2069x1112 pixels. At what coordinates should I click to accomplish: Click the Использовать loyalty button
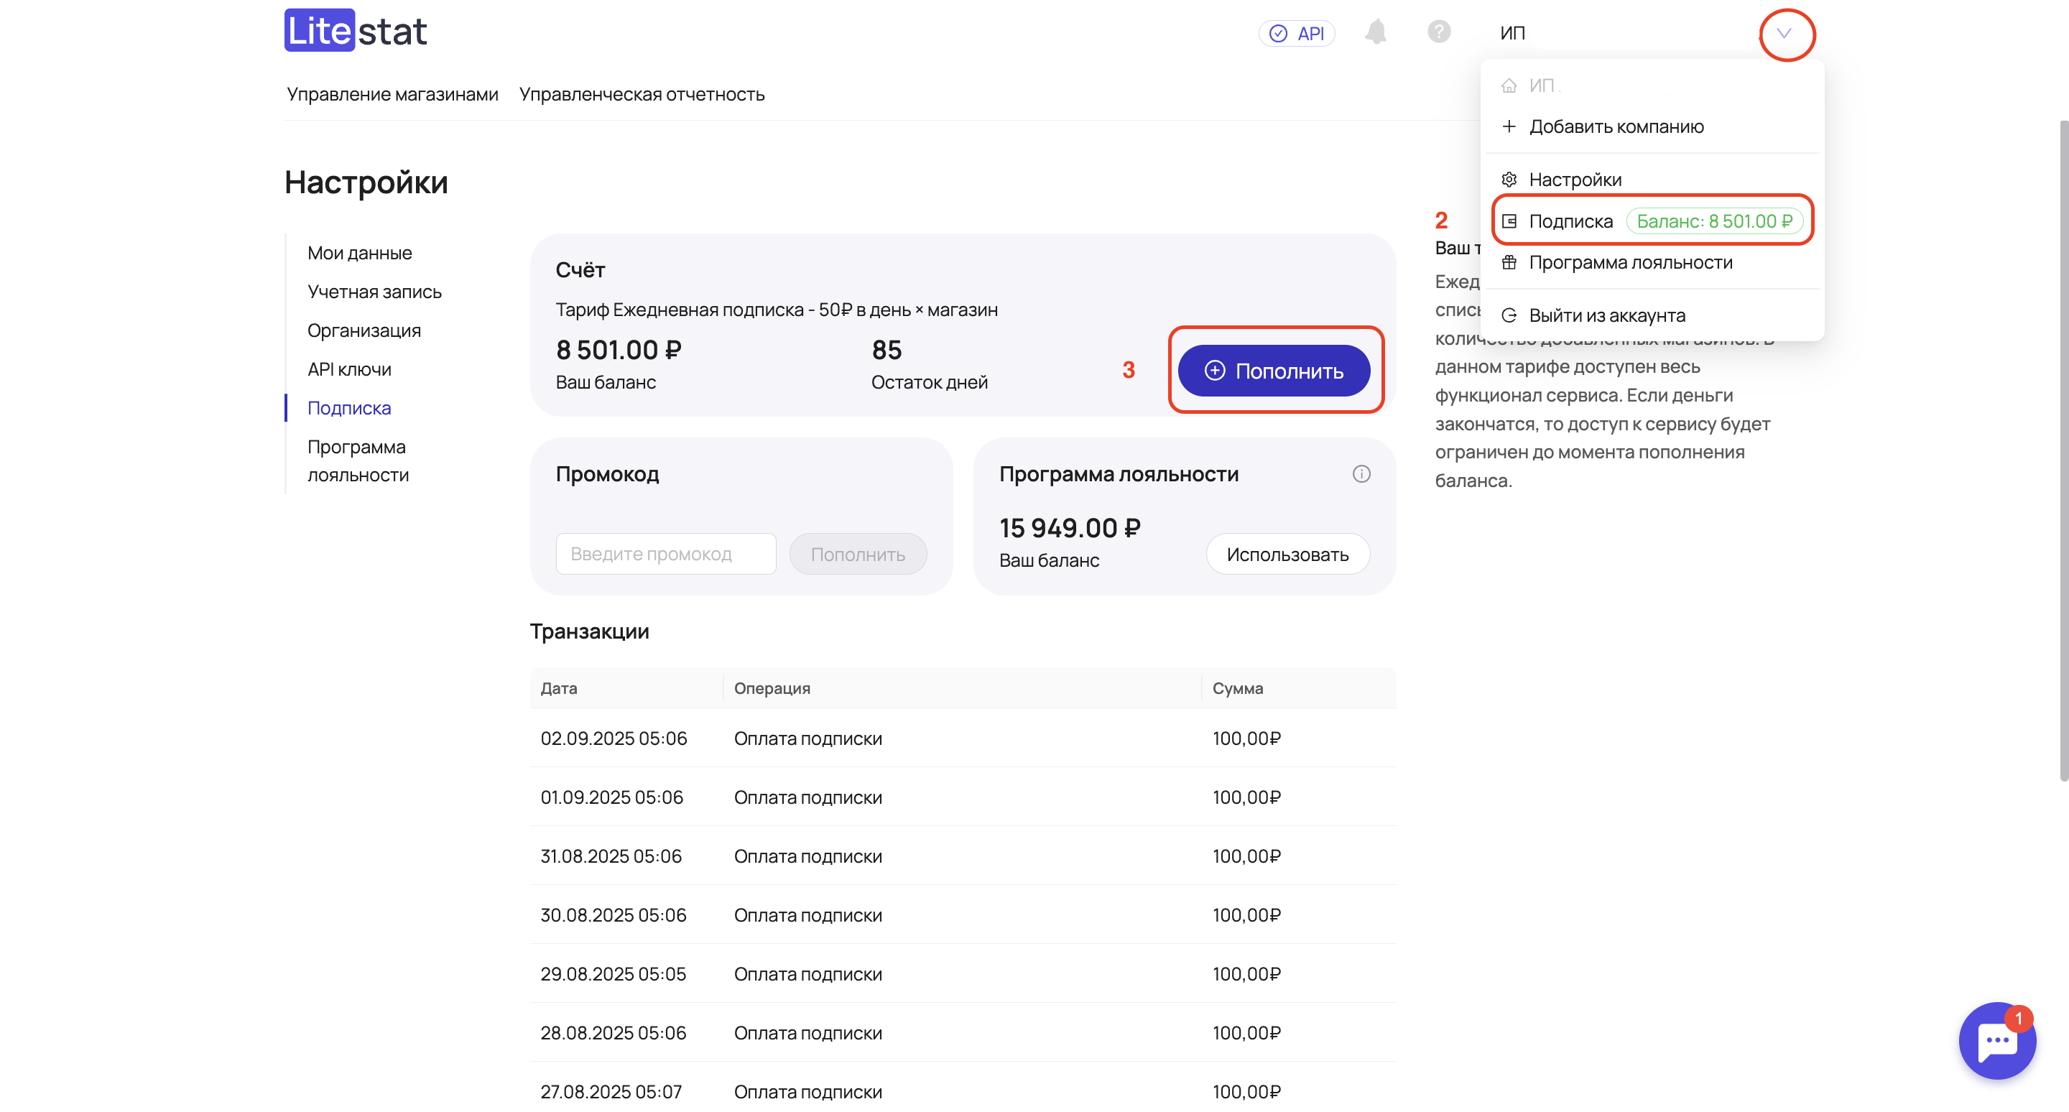[x=1287, y=554]
